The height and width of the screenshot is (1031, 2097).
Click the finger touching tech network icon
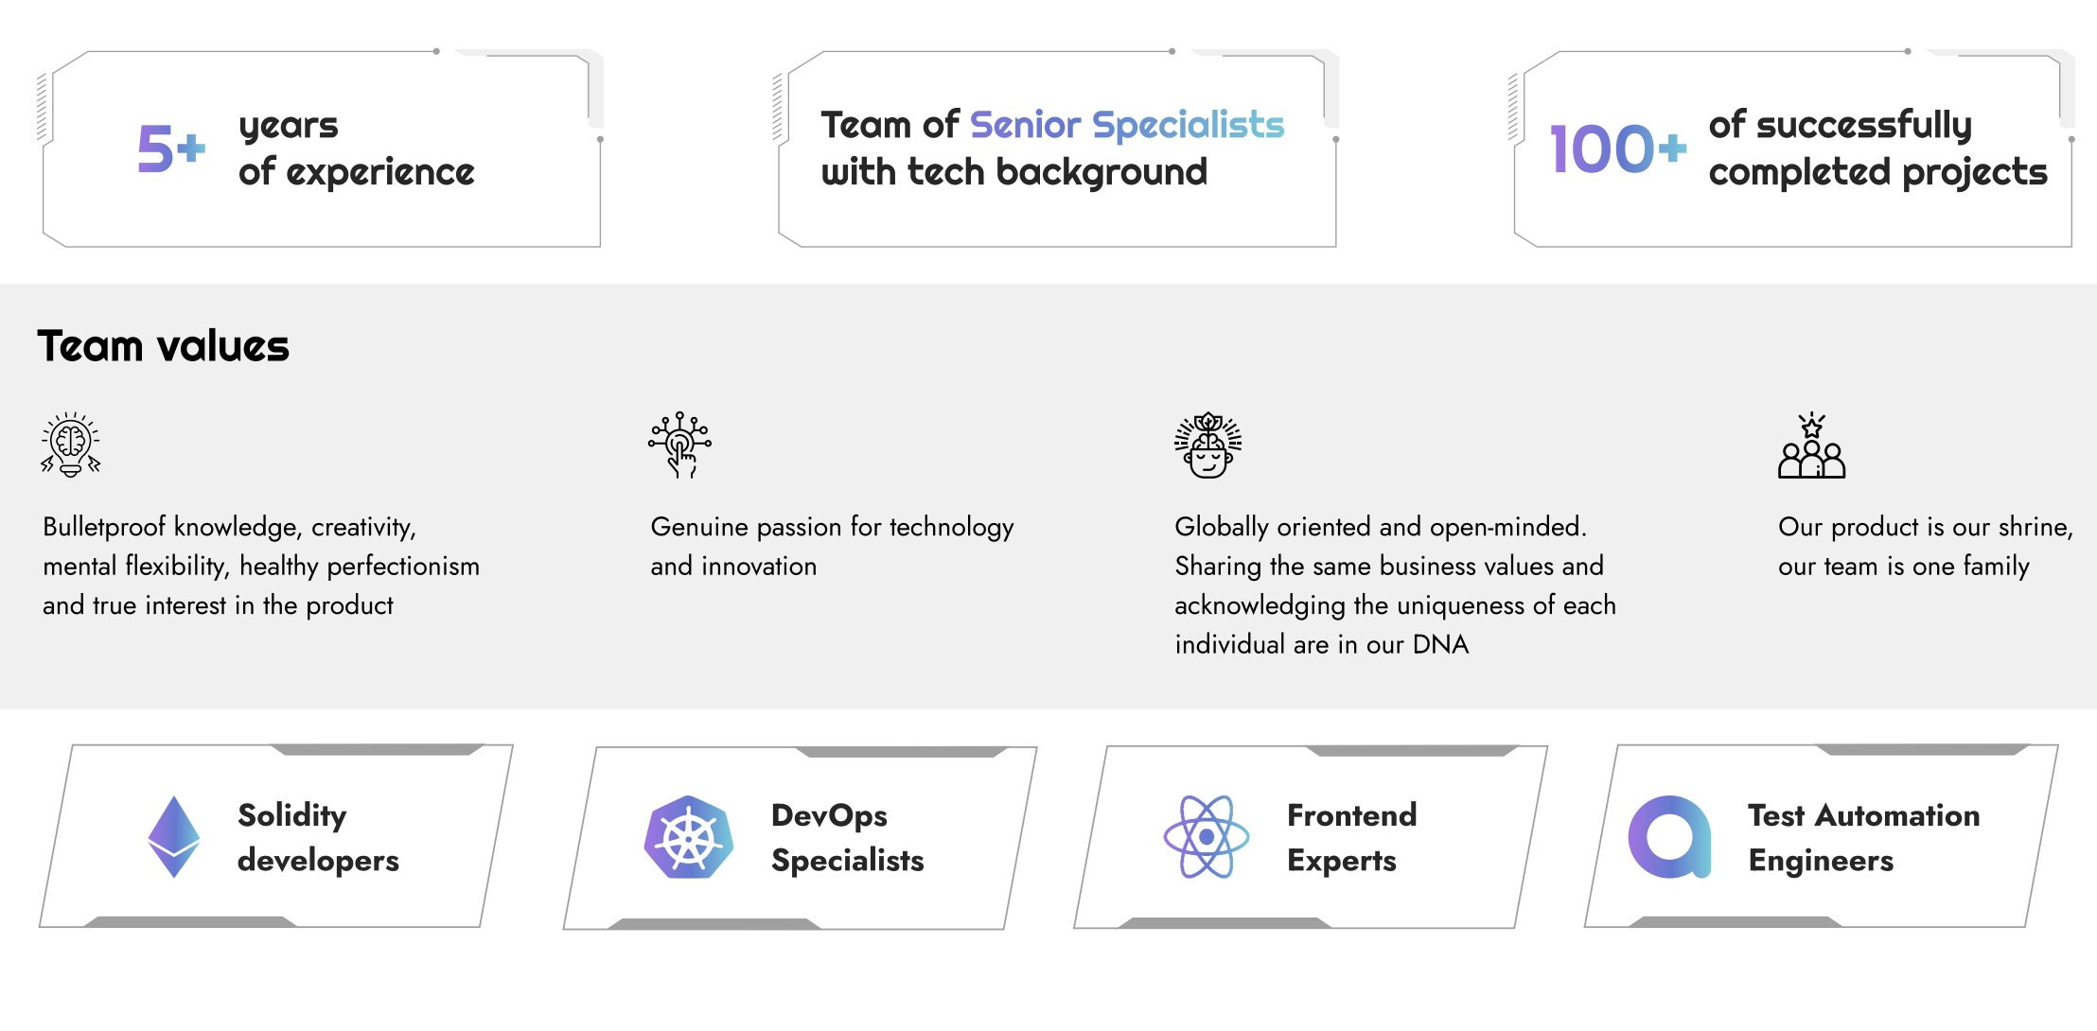tap(680, 445)
